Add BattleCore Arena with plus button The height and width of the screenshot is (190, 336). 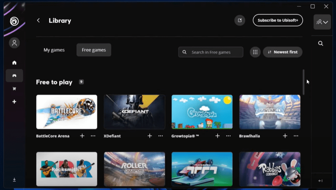[x=82, y=136]
